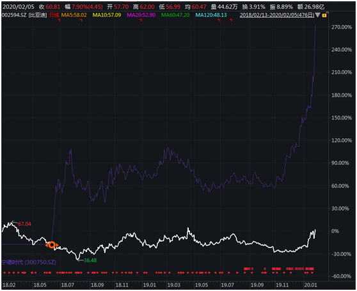Click the 日线 period label

pos(54,15)
